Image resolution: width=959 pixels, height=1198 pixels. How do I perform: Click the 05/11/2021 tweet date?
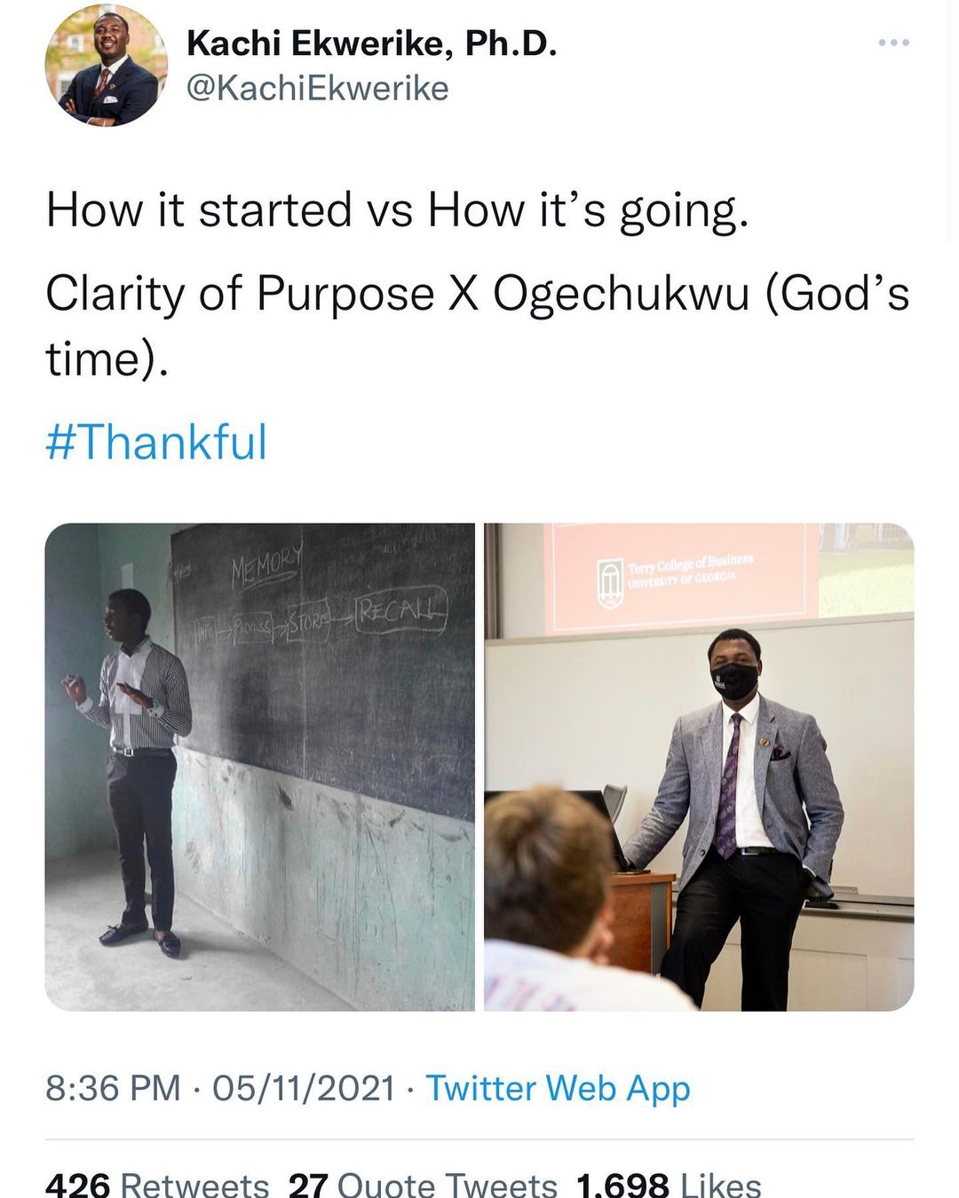point(303,1088)
